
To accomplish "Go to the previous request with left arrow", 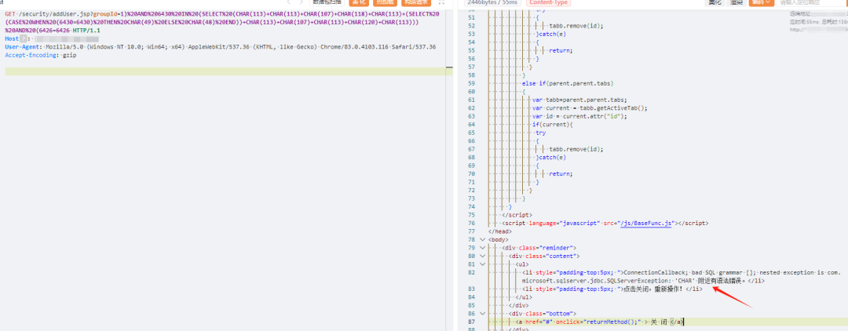I will click(289, 2).
